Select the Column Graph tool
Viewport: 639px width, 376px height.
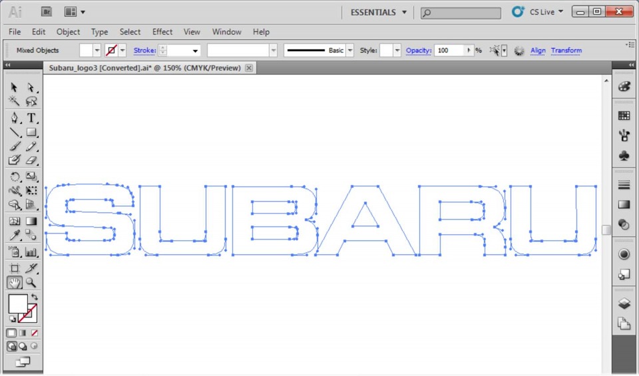point(31,252)
